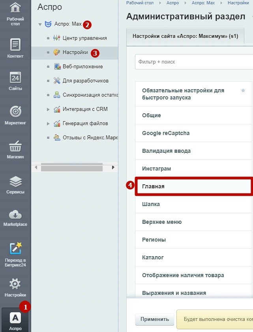This screenshot has width=253, height=332.
Task: Open the Общие settings section
Action: [193, 115]
